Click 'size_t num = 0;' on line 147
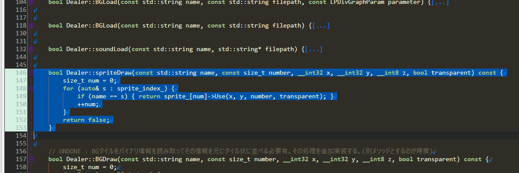The width and height of the screenshot is (519, 173). (90, 80)
